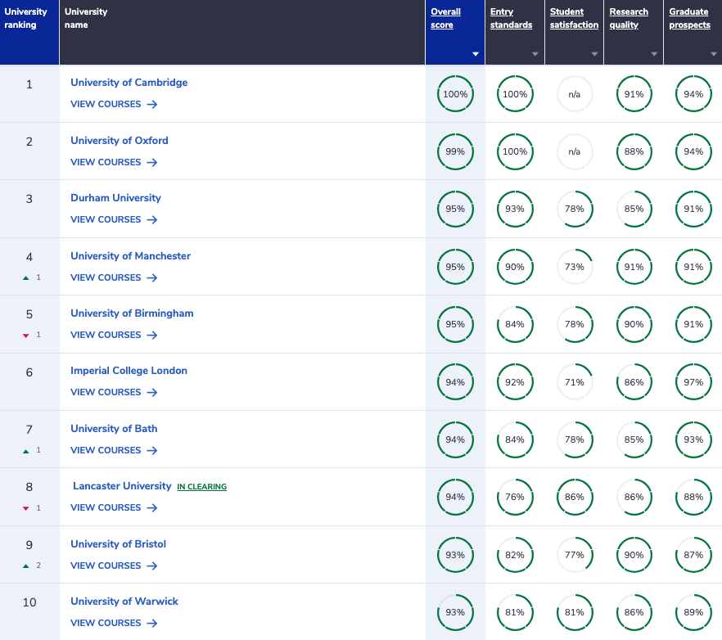Open University of Warwick page
Screen dimensions: 722x640
[x=124, y=602]
